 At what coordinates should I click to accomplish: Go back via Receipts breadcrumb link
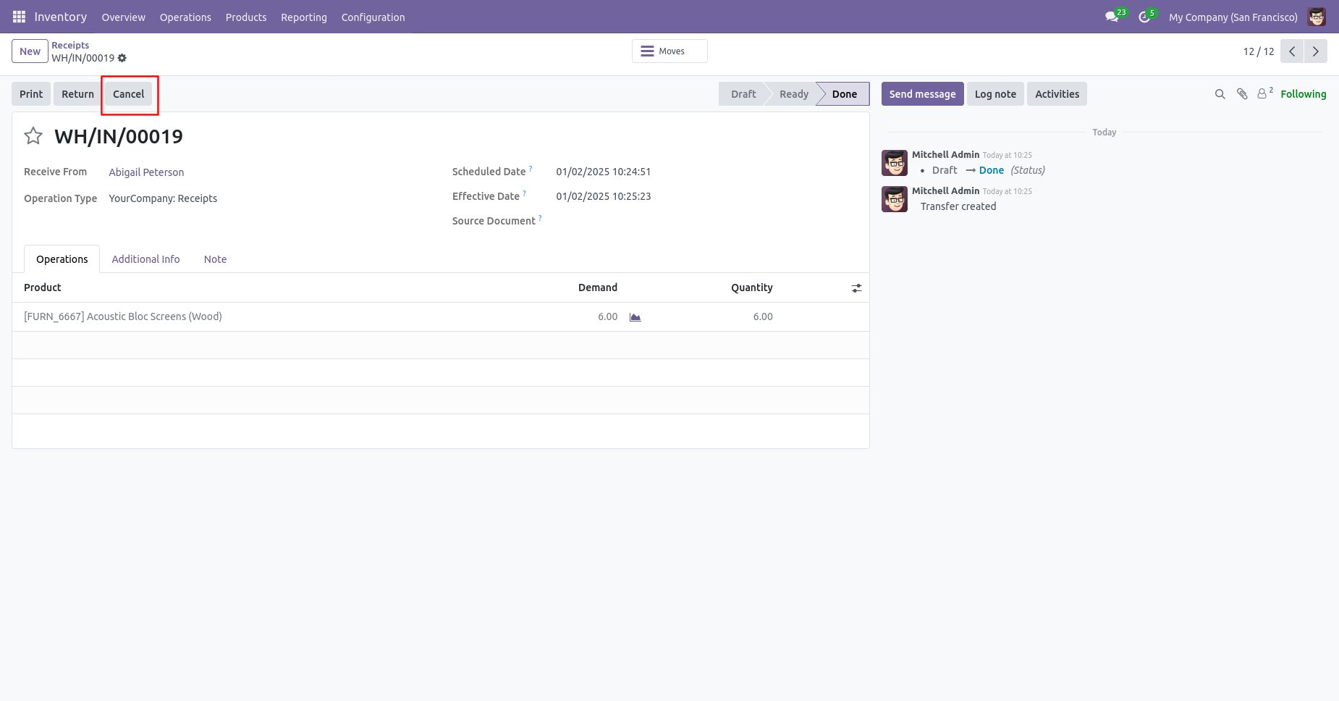coord(70,45)
